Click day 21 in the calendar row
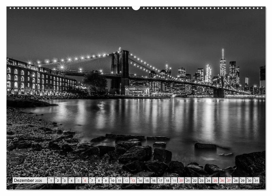The width and height of the screenshot is (272, 196). [188, 180]
